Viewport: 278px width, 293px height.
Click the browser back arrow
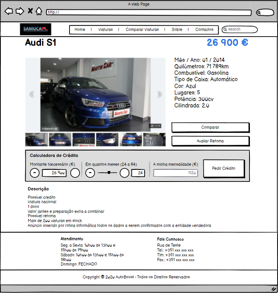8,11
